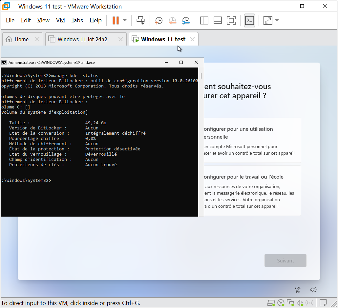The width and height of the screenshot is (338, 308).
Task: Open the VM menu
Action: pos(60,20)
